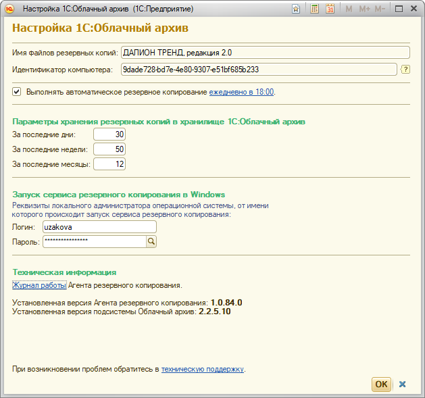Screen dimensions: 425x398
Task: Focus the Логин field with uzakova
Action: pyautogui.click(x=99, y=226)
